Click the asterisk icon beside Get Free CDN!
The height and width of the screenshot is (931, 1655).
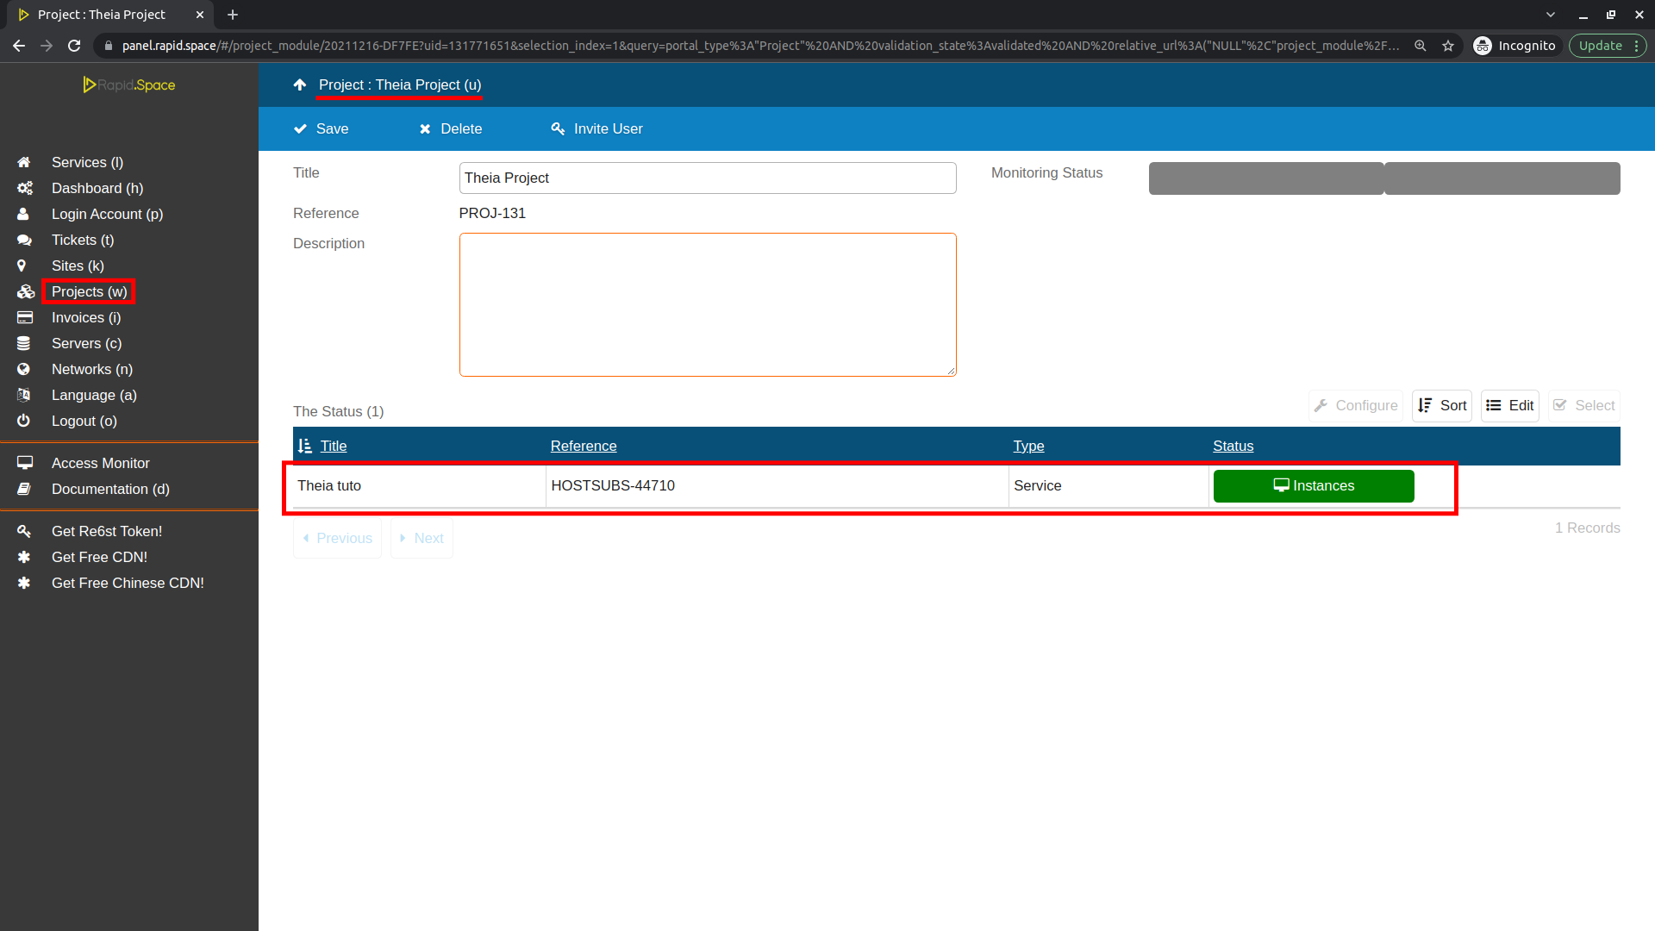23,557
